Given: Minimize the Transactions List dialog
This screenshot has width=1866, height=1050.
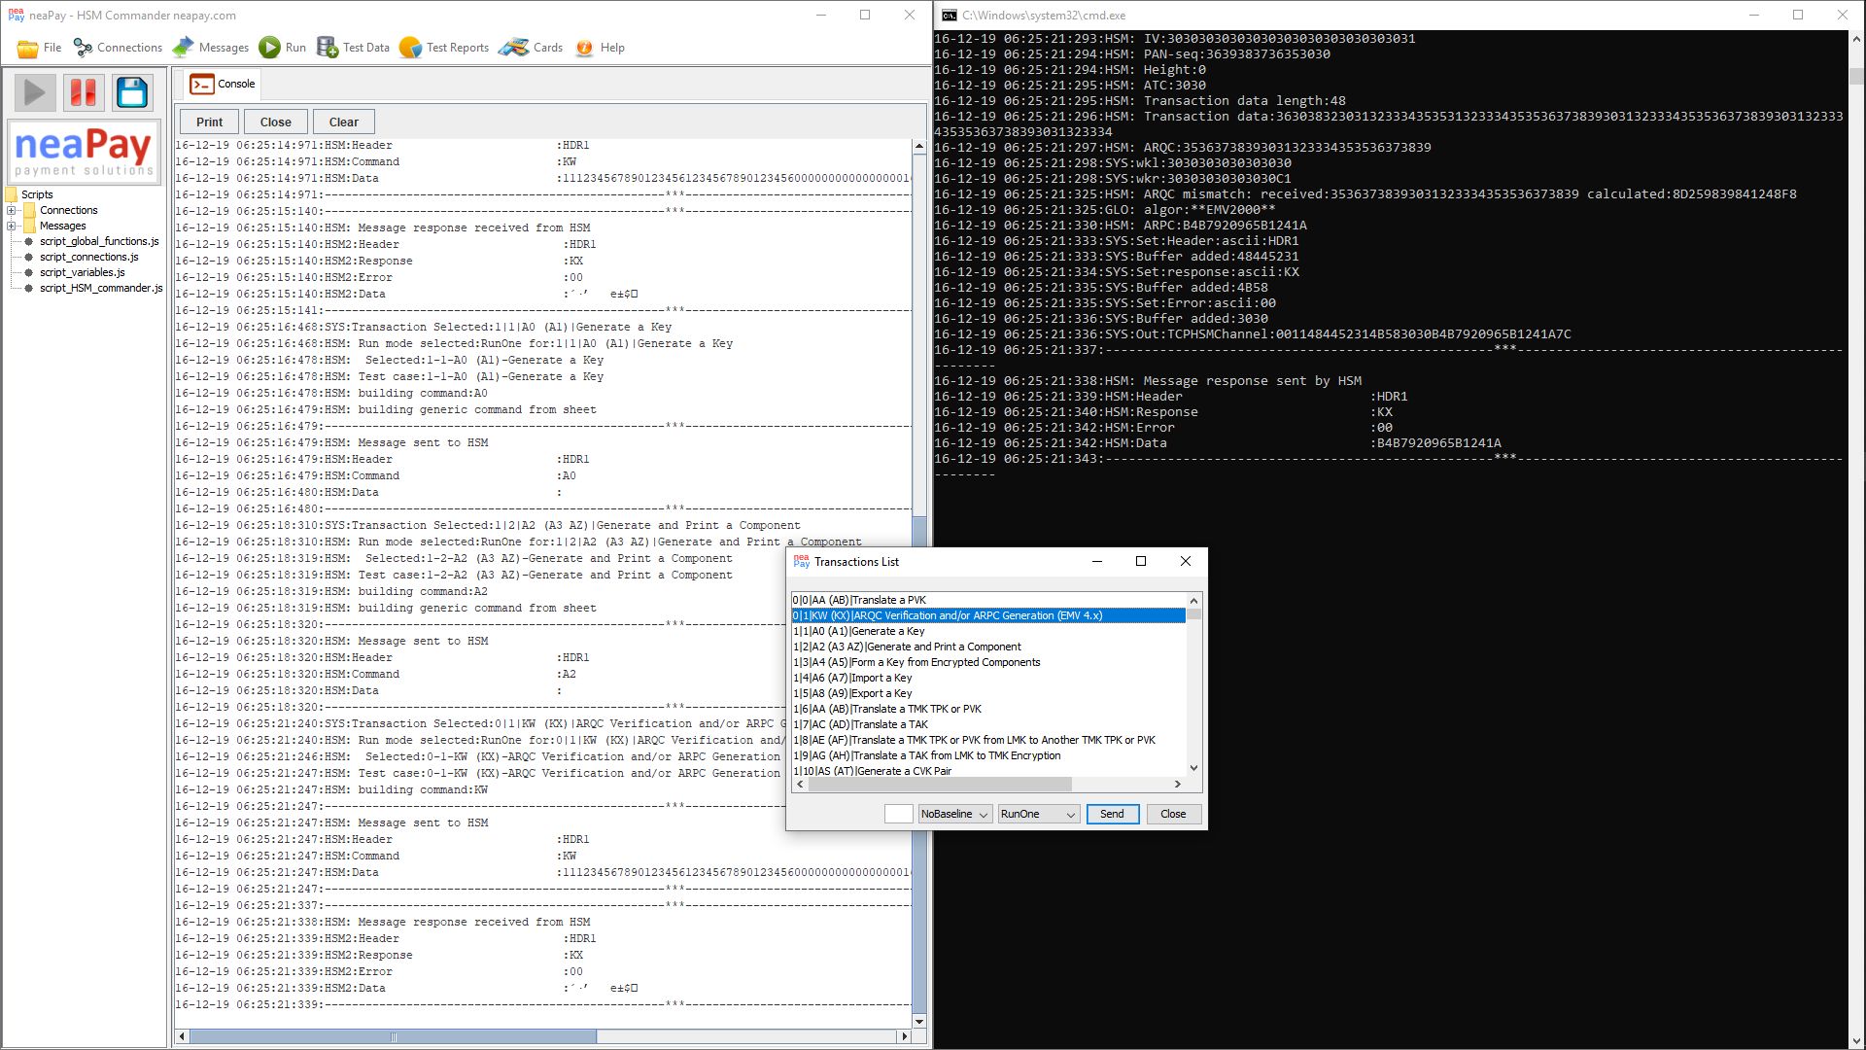Looking at the screenshot, I should point(1097,561).
